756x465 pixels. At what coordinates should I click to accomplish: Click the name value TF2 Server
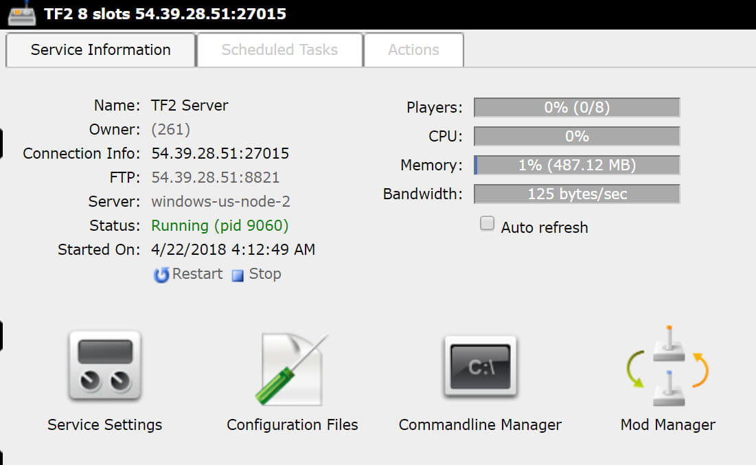[190, 105]
